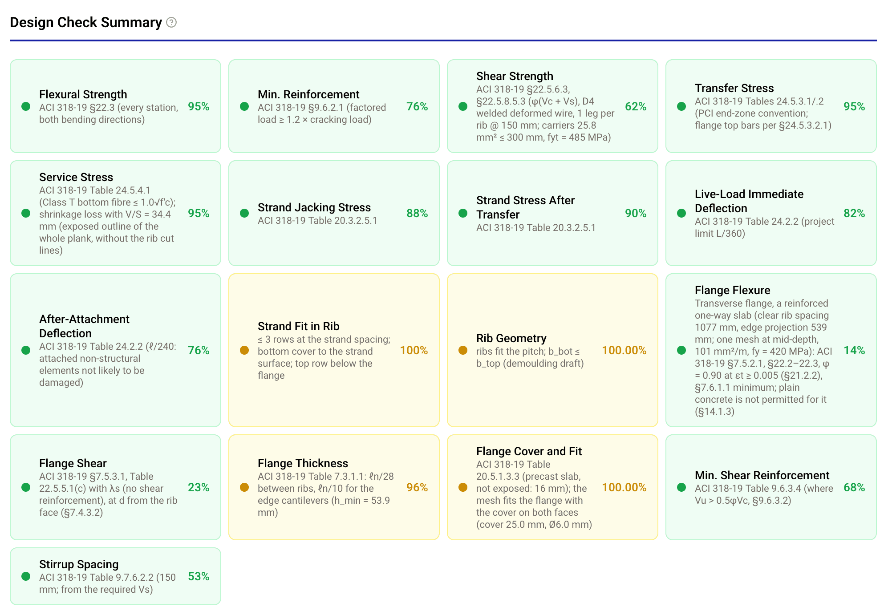
Task: Click the 76% value on Min. Reinforcement
Action: click(x=417, y=106)
